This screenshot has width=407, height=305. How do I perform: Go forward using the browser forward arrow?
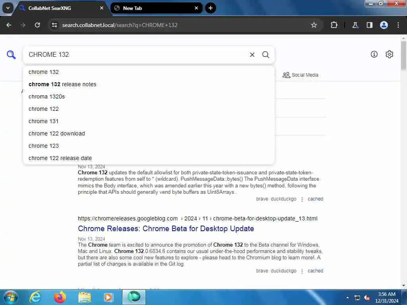pos(23,25)
